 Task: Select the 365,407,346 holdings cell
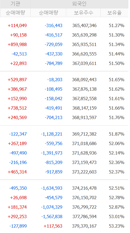click(x=84, y=25)
